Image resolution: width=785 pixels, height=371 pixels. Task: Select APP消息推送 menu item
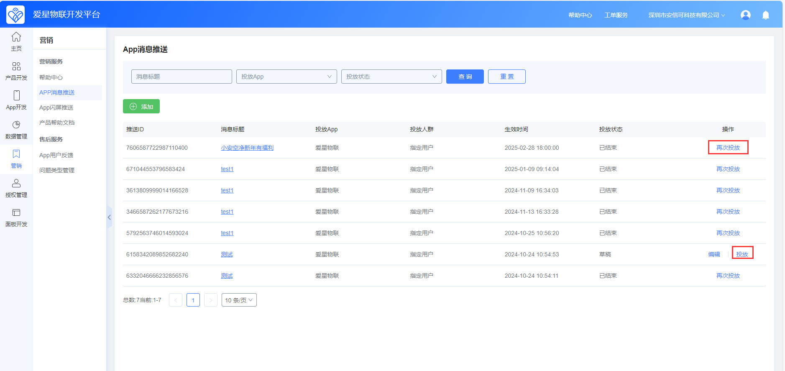[x=69, y=92]
